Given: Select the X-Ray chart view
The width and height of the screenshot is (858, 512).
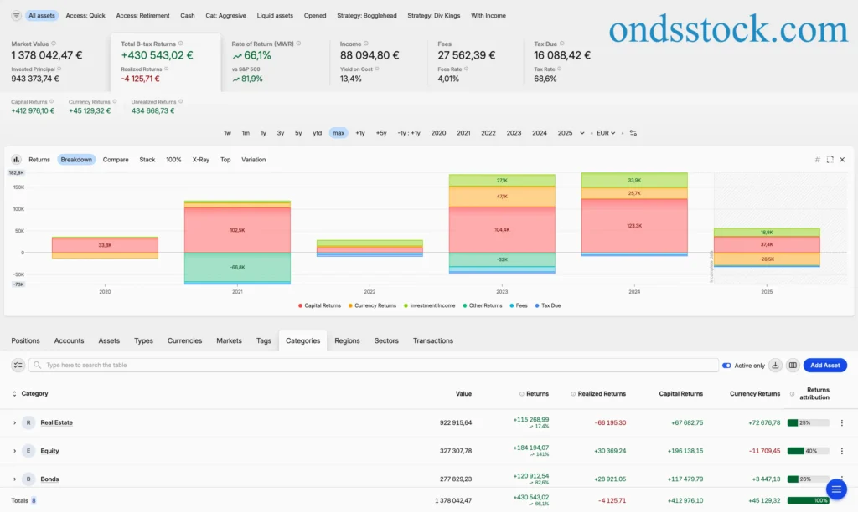Looking at the screenshot, I should [201, 160].
